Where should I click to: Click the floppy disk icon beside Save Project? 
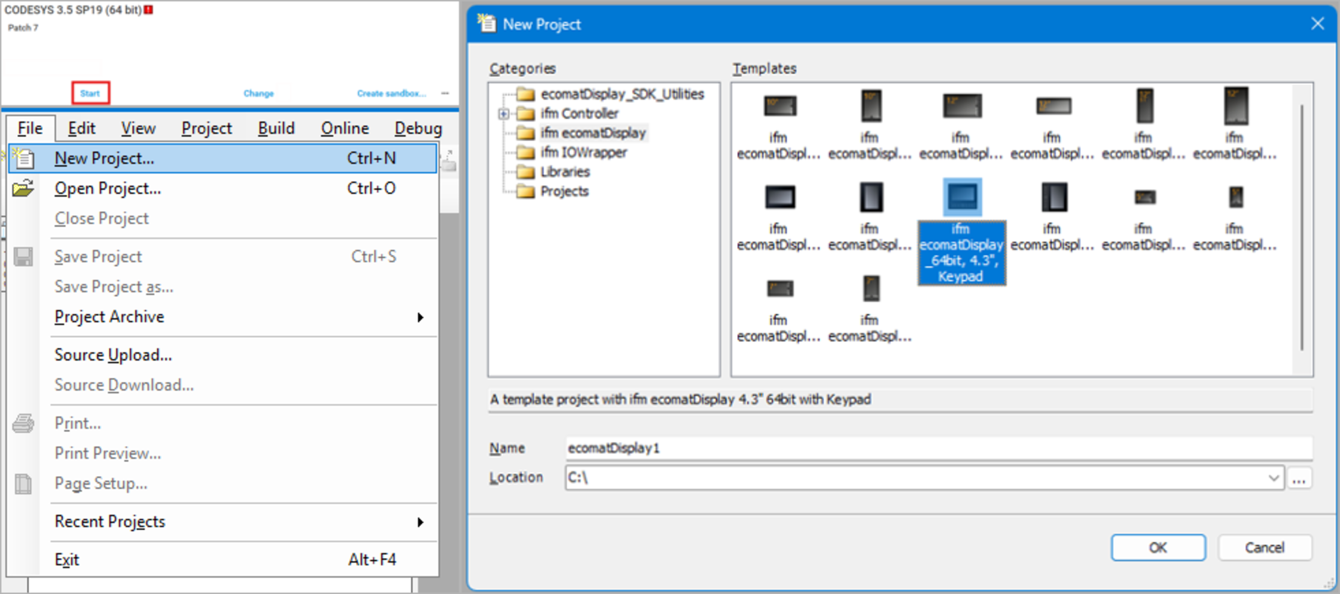click(x=23, y=257)
